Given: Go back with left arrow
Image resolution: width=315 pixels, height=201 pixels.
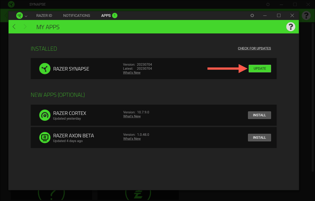Looking at the screenshot, I should pos(14,26).
